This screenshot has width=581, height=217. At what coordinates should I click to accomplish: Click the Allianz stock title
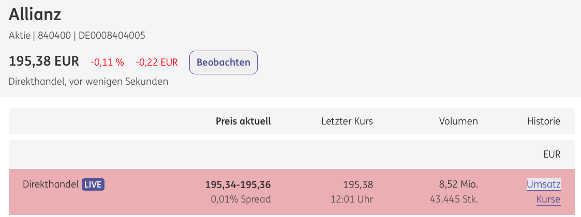35,14
